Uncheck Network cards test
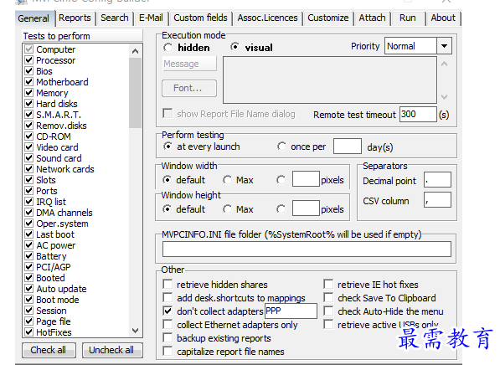 29,168
